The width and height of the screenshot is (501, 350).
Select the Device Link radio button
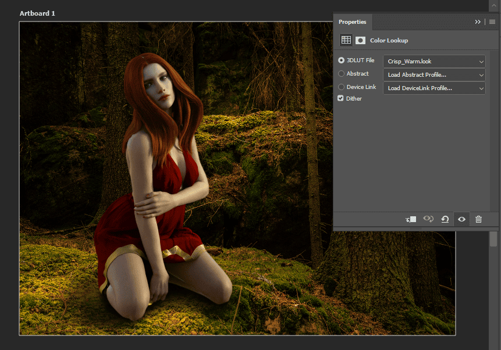[x=340, y=87]
